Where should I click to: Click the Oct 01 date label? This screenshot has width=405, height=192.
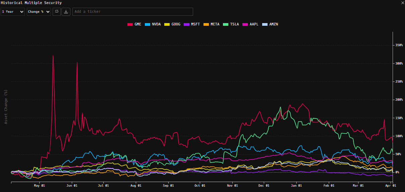tap(200, 185)
